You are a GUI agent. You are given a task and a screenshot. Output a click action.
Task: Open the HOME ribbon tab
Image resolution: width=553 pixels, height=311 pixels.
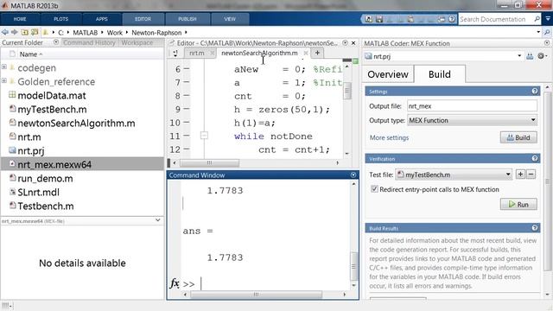click(x=20, y=19)
